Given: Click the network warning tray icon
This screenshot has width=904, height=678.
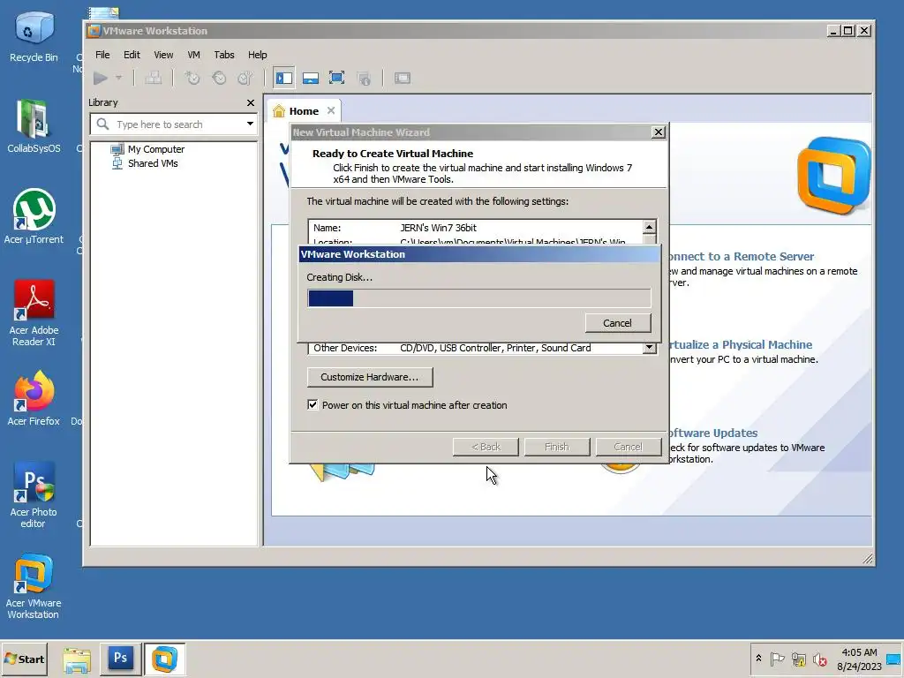Looking at the screenshot, I should click(798, 659).
